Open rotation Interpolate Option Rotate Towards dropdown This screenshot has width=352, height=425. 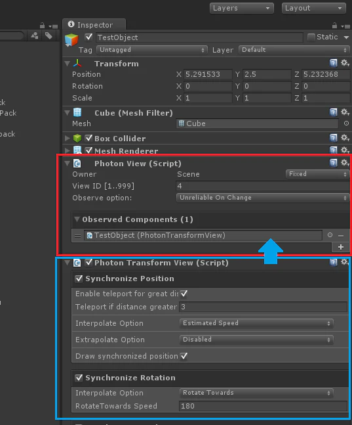pos(256,393)
